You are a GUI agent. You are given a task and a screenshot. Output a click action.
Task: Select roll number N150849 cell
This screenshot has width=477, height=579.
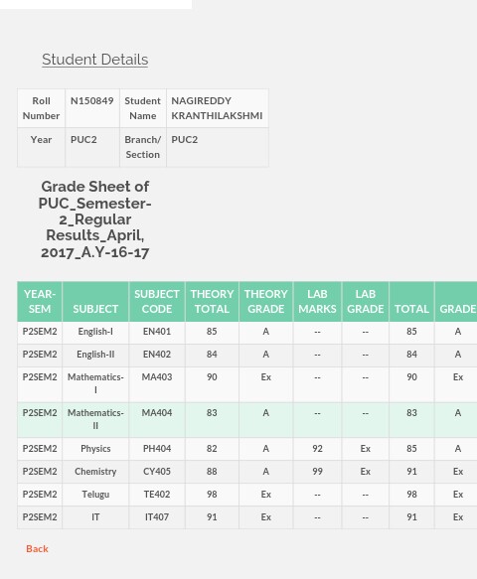click(92, 108)
